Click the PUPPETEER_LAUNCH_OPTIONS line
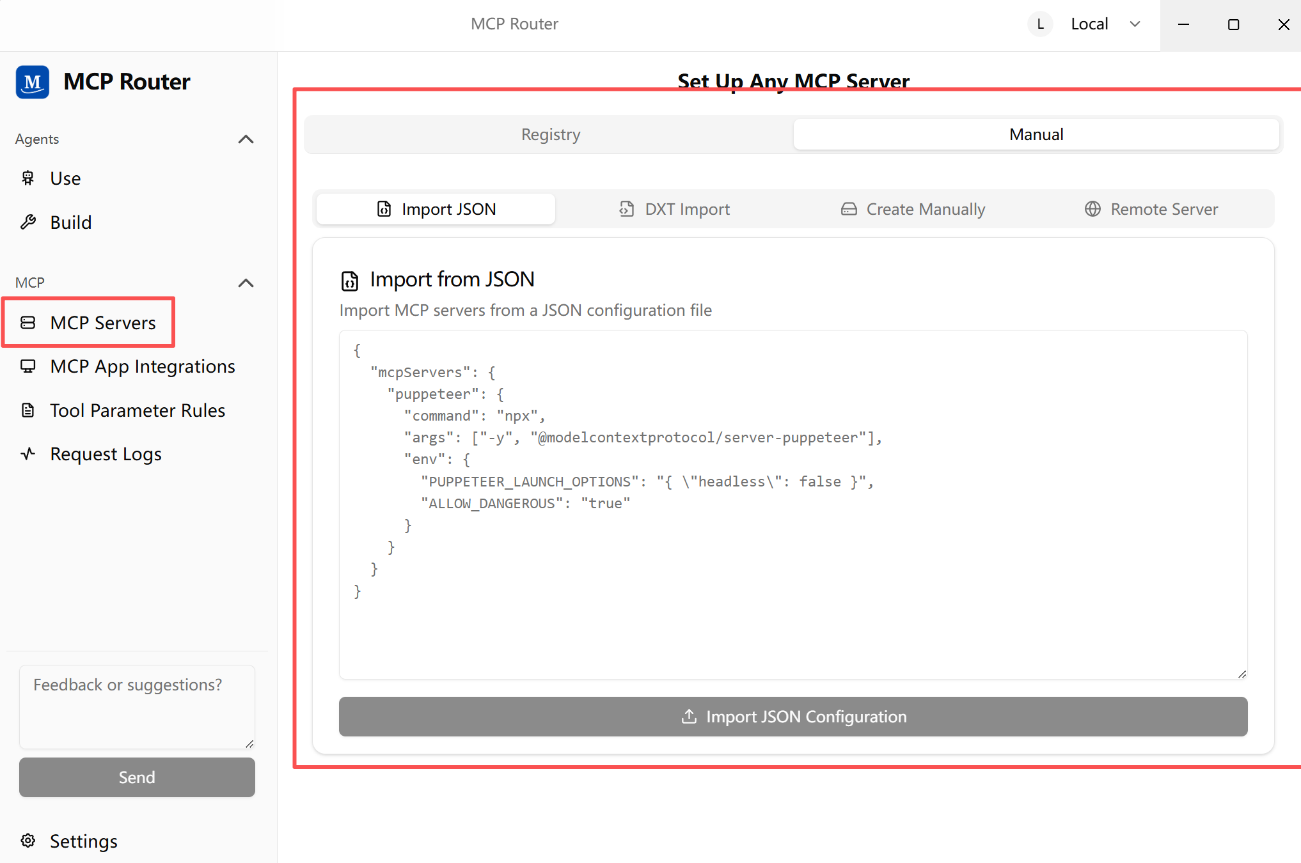Screen dimensions: 1301x863 pyautogui.click(x=647, y=482)
